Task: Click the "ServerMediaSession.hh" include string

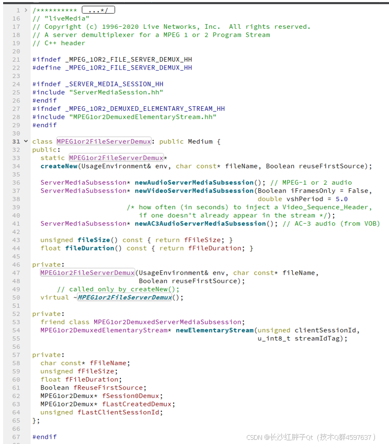Action: pos(117,93)
